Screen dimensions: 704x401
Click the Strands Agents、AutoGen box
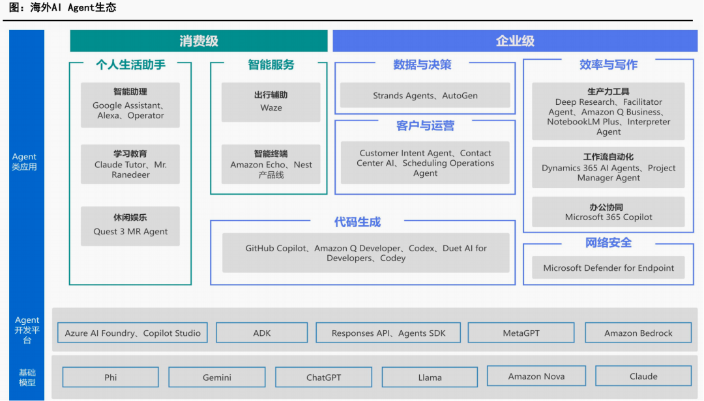coord(425,95)
